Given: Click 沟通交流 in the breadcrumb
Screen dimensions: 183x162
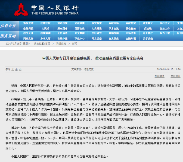Looking at the screenshot, I should [x=61, y=43].
